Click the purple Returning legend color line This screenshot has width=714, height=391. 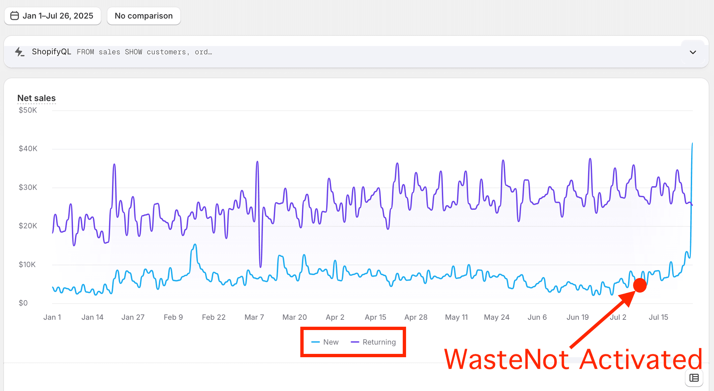[355, 342]
